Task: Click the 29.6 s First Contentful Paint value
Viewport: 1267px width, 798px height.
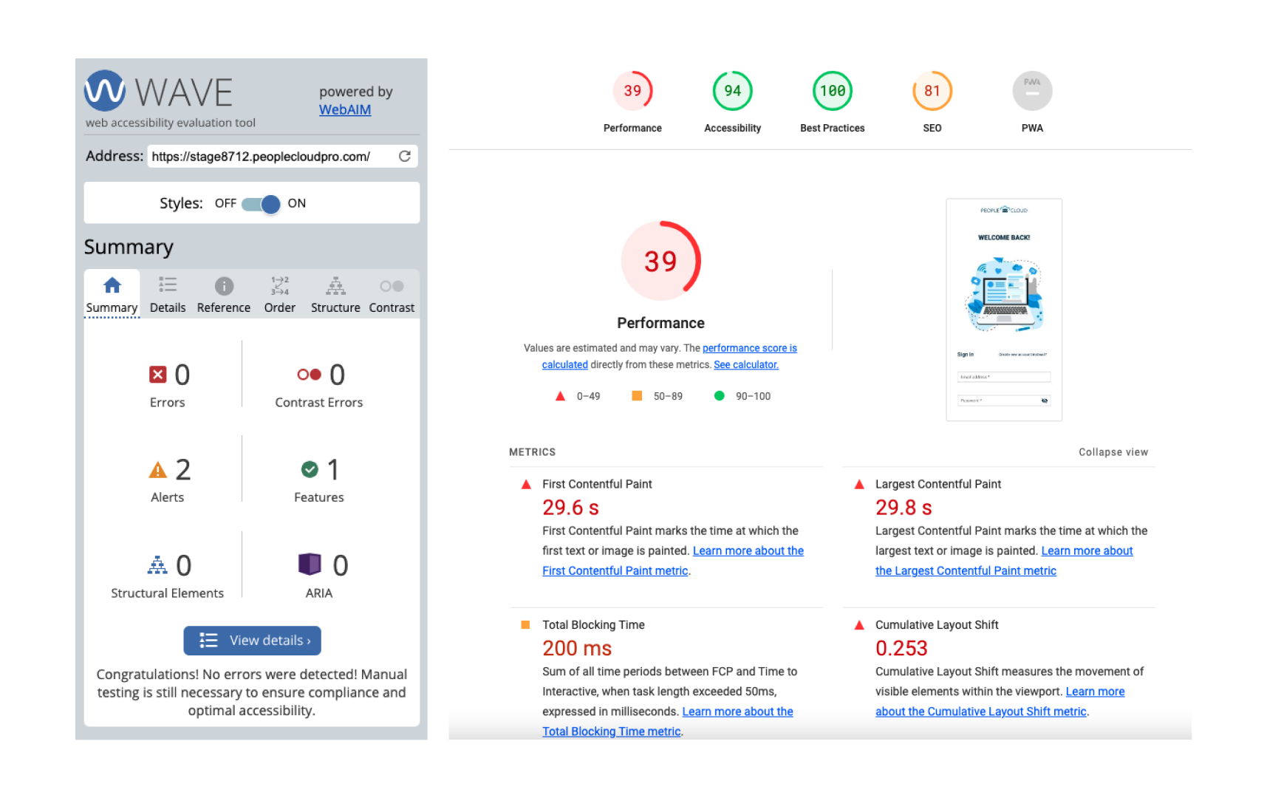Action: coord(570,508)
